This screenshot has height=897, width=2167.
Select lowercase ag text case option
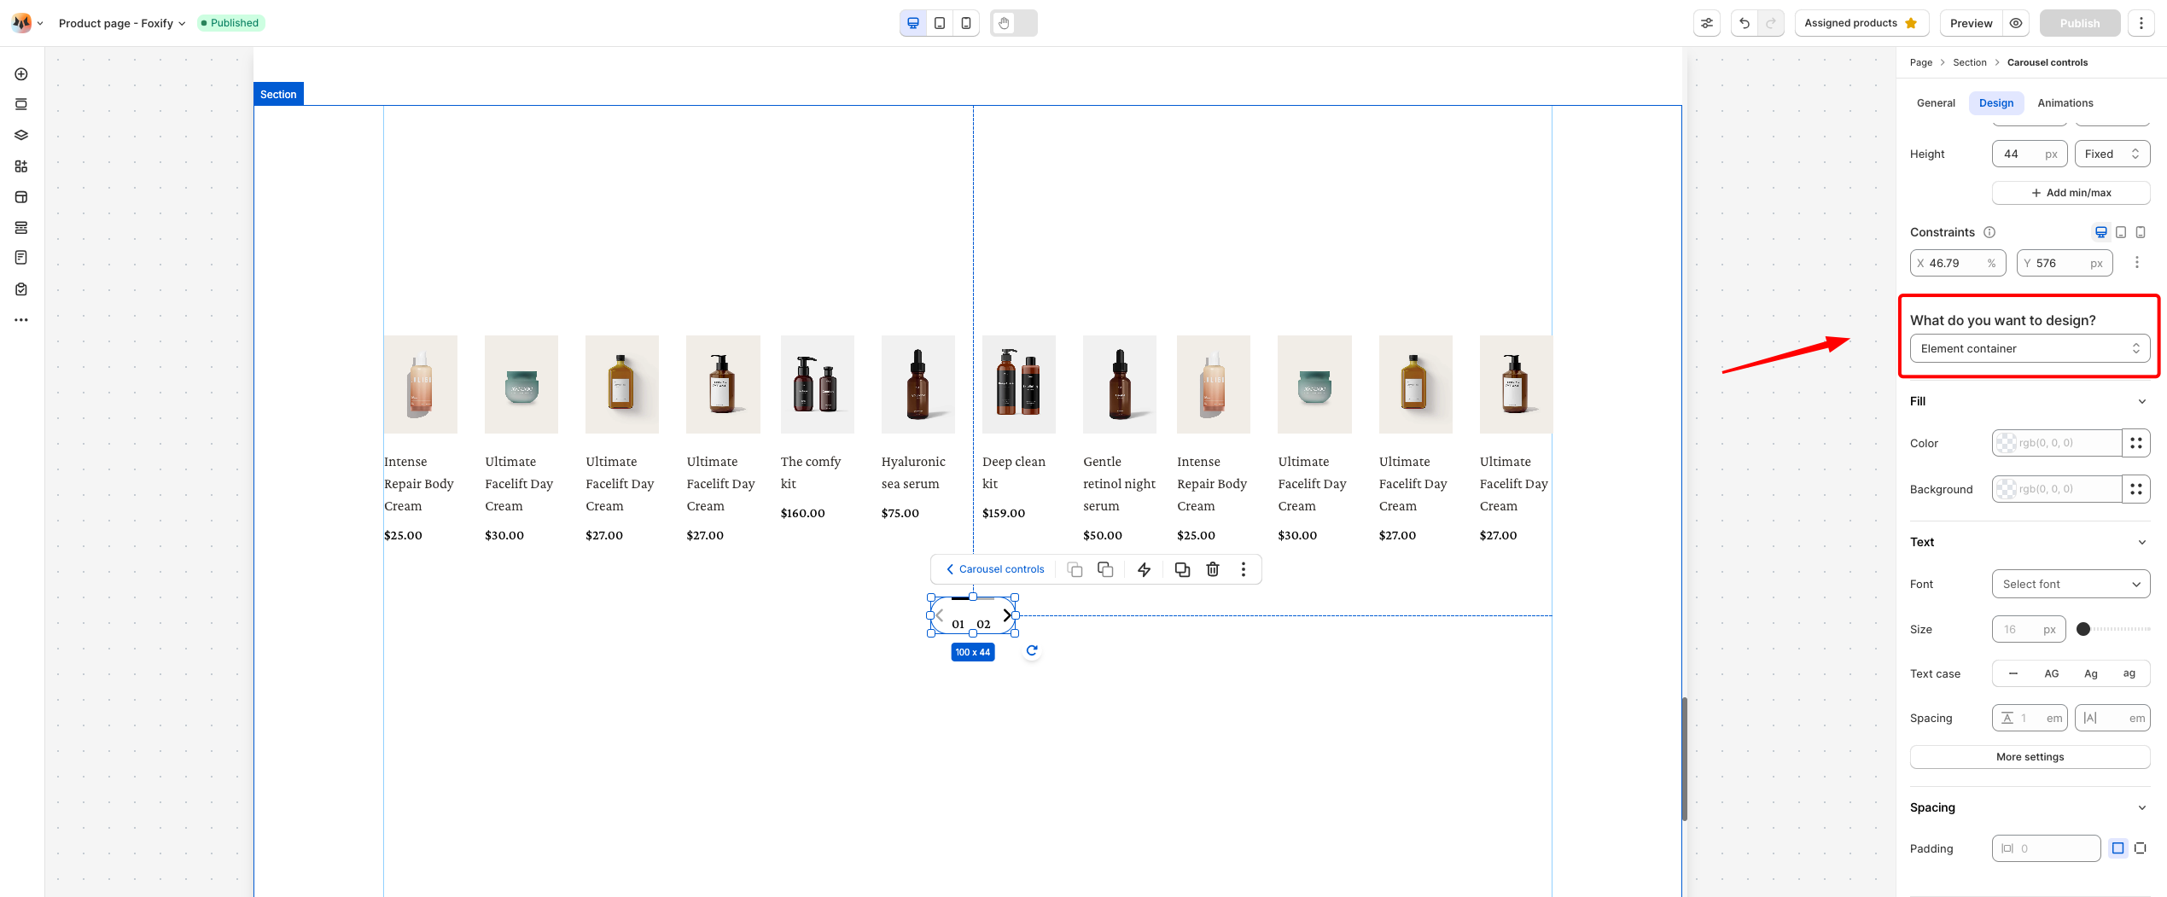click(2129, 673)
